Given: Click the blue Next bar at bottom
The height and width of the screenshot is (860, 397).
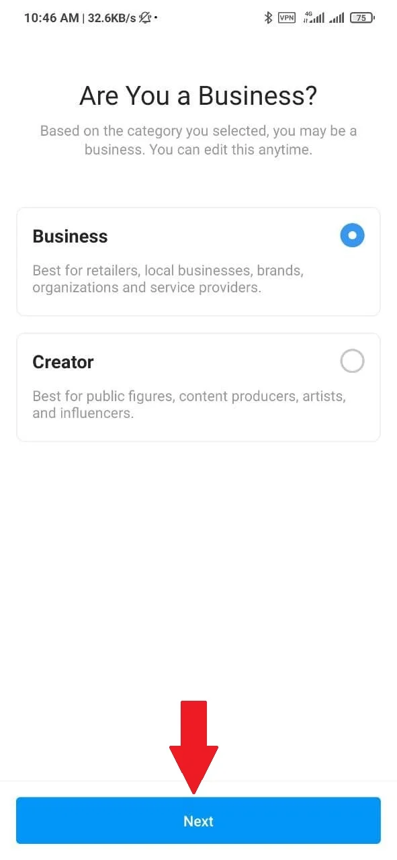Looking at the screenshot, I should pos(198,820).
